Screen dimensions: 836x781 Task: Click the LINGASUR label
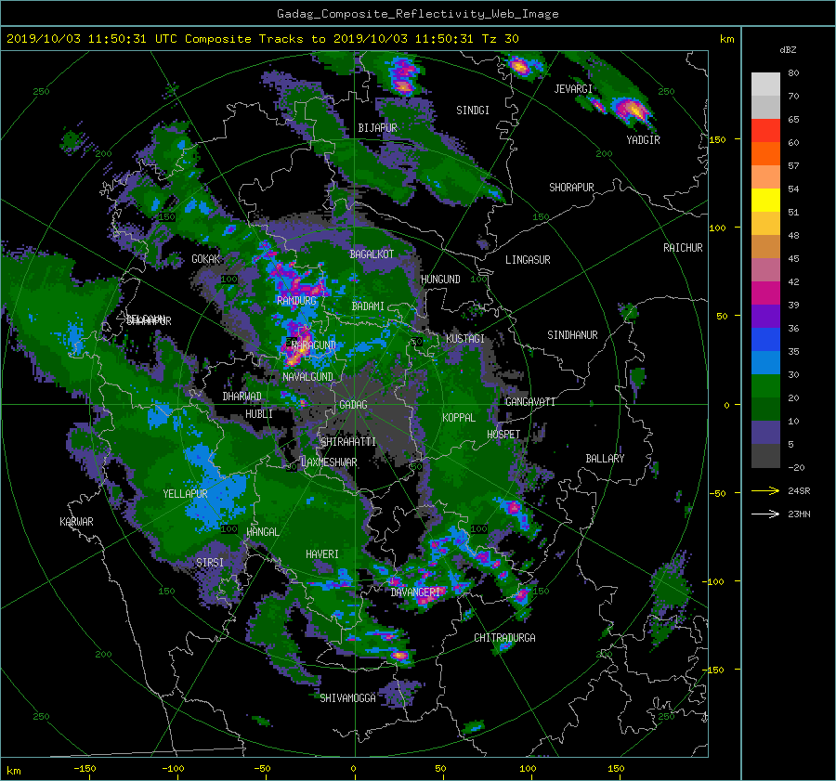(x=528, y=260)
